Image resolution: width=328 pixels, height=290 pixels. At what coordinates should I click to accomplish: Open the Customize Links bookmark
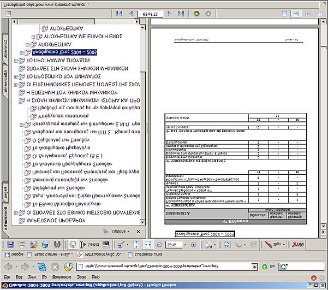coord(145,255)
